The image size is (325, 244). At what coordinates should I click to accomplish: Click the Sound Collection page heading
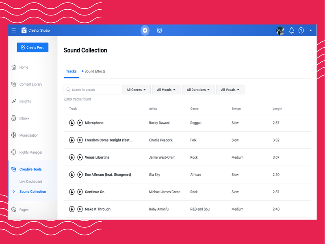[85, 50]
